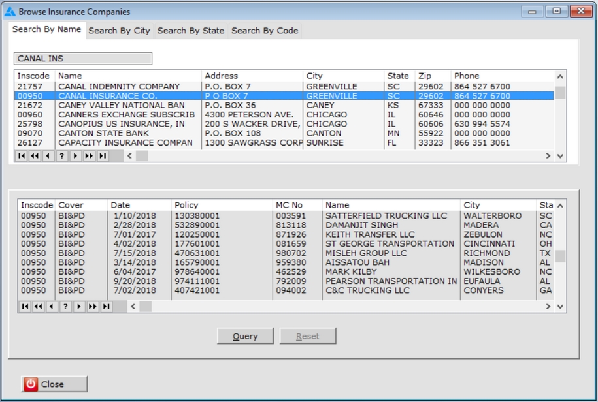Click the name search field containing CANAL INS

click(83, 59)
